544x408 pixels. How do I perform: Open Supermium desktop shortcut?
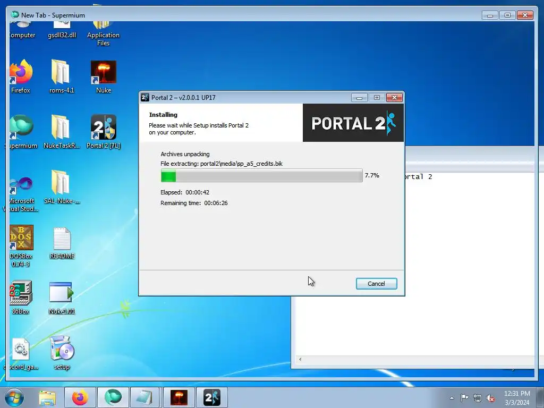pos(22,132)
